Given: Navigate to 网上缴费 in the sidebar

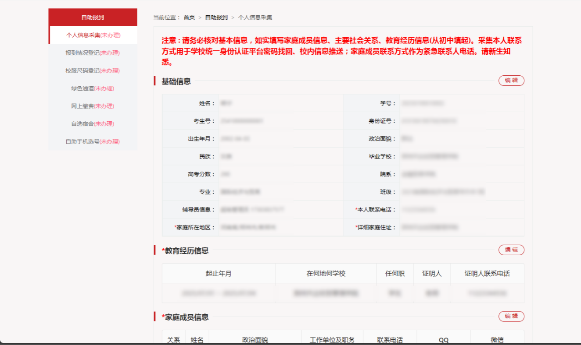Looking at the screenshot, I should [93, 106].
